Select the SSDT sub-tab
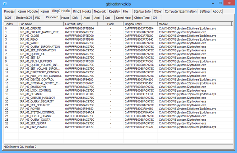Viewport: 237px width, 153px height. [x=8, y=18]
